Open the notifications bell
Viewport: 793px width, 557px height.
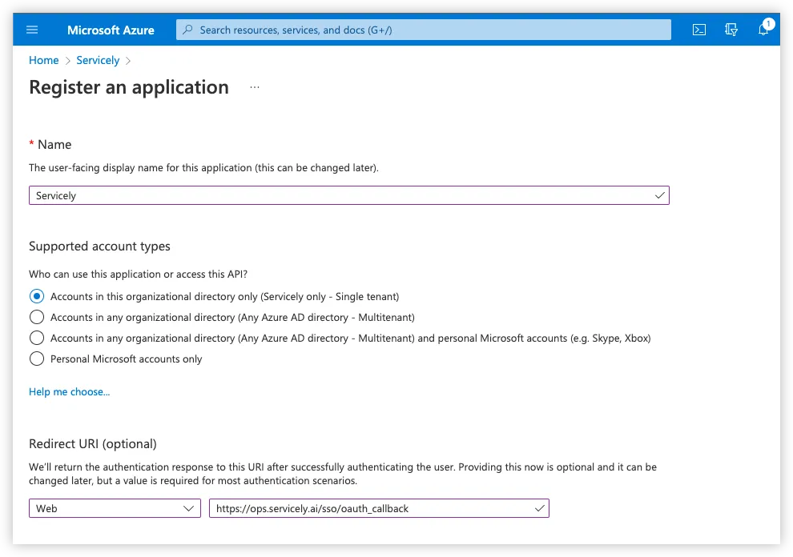[763, 30]
